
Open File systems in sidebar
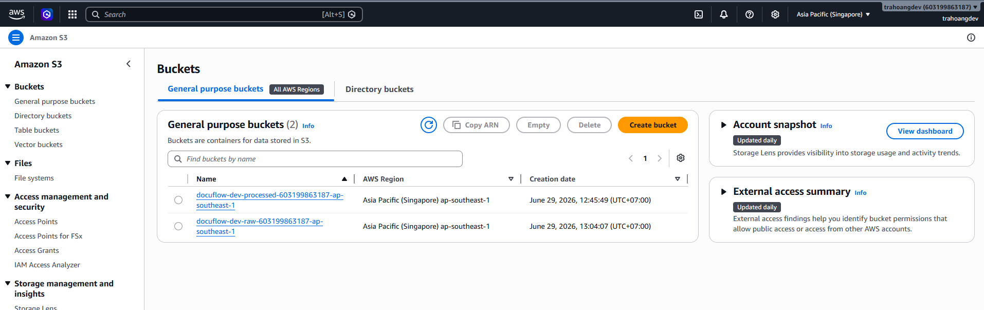point(34,178)
